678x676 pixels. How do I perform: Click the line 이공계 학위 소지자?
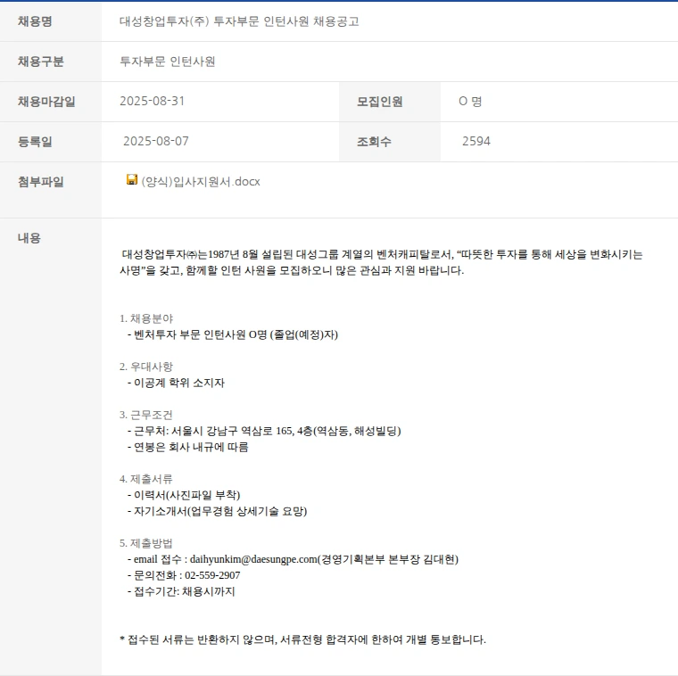point(176,383)
